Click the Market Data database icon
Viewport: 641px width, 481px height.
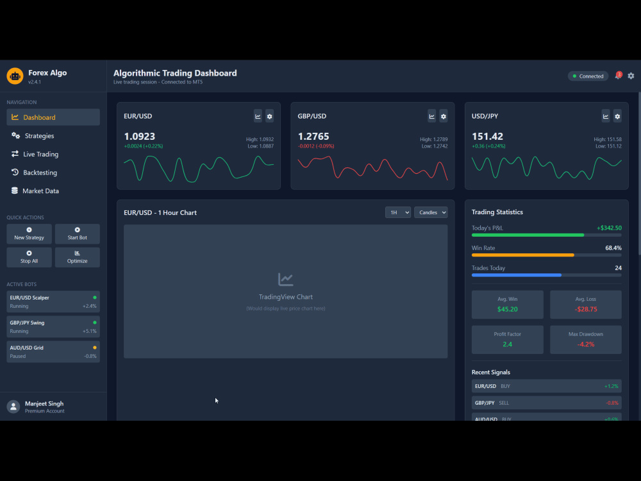click(15, 190)
